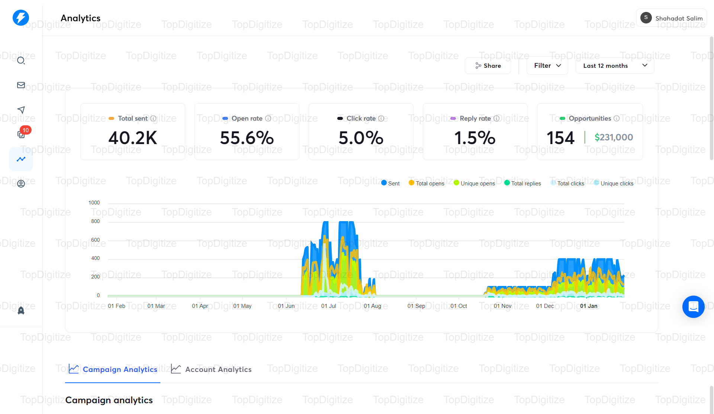Switch to Account Analytics tab
Image resolution: width=714 pixels, height=414 pixels.
211,369
